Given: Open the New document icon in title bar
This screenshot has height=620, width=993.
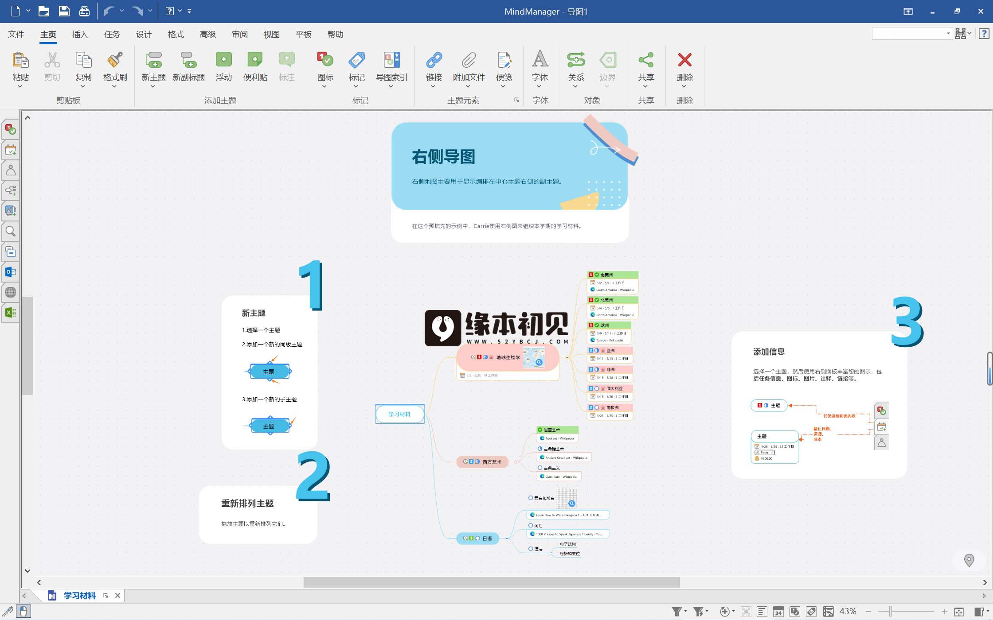Looking at the screenshot, I should 16,11.
